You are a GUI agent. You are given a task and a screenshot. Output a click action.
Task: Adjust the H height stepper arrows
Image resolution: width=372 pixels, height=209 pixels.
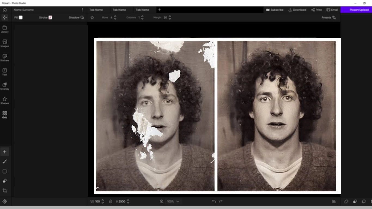(x=128, y=201)
